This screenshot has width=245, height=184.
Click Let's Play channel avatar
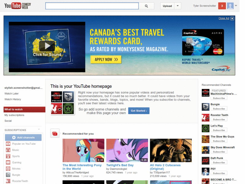tap(205, 128)
